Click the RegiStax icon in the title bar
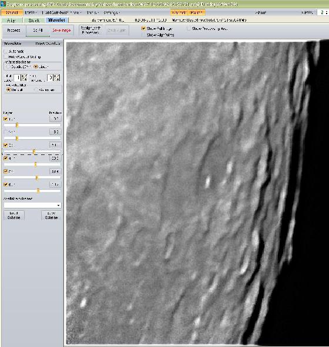This screenshot has height=347, width=329. point(3,4)
